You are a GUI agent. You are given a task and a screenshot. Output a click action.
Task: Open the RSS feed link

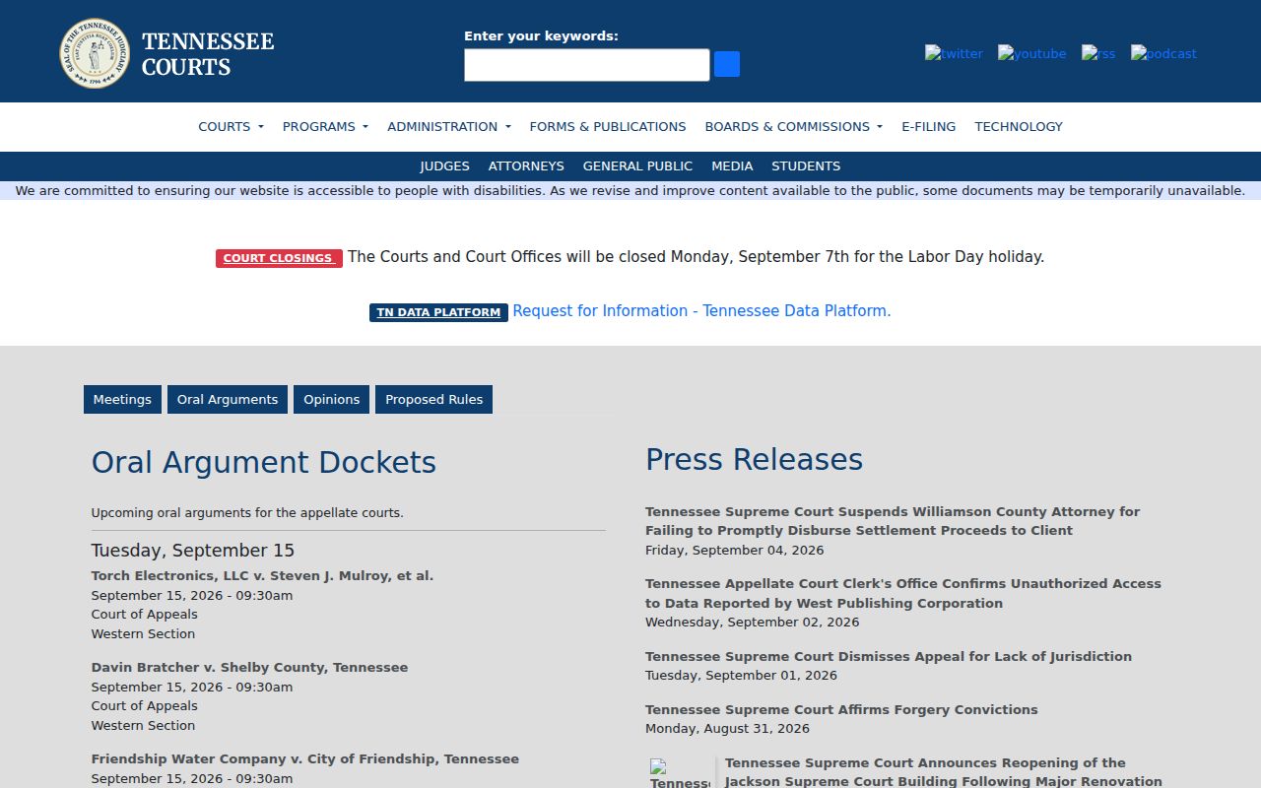(1098, 53)
